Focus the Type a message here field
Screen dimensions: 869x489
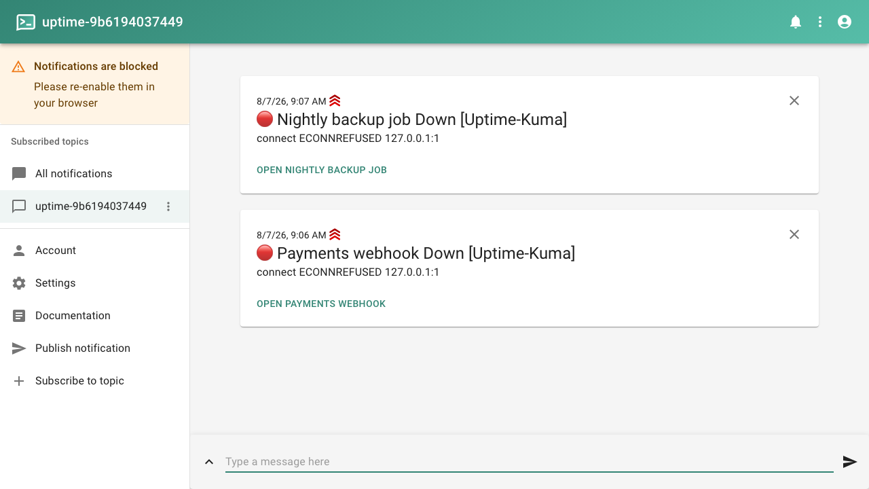pyautogui.click(x=530, y=462)
